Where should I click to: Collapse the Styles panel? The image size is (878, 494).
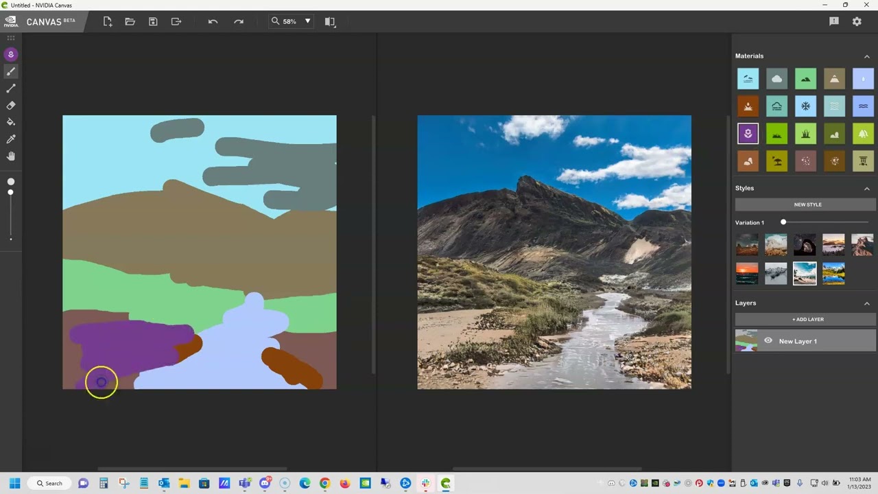pos(866,189)
